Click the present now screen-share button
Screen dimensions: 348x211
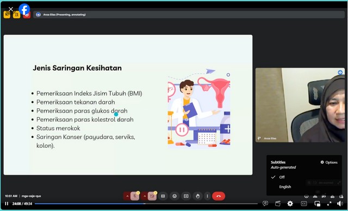coord(186,196)
